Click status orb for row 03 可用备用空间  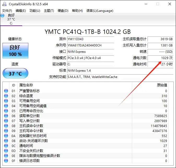(x=6, y=101)
